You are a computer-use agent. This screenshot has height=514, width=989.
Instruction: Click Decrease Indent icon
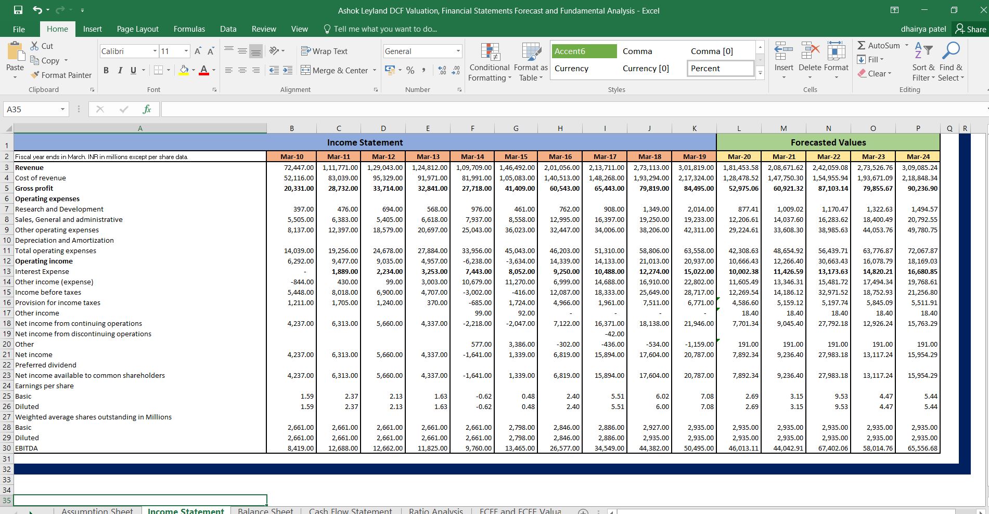click(274, 70)
